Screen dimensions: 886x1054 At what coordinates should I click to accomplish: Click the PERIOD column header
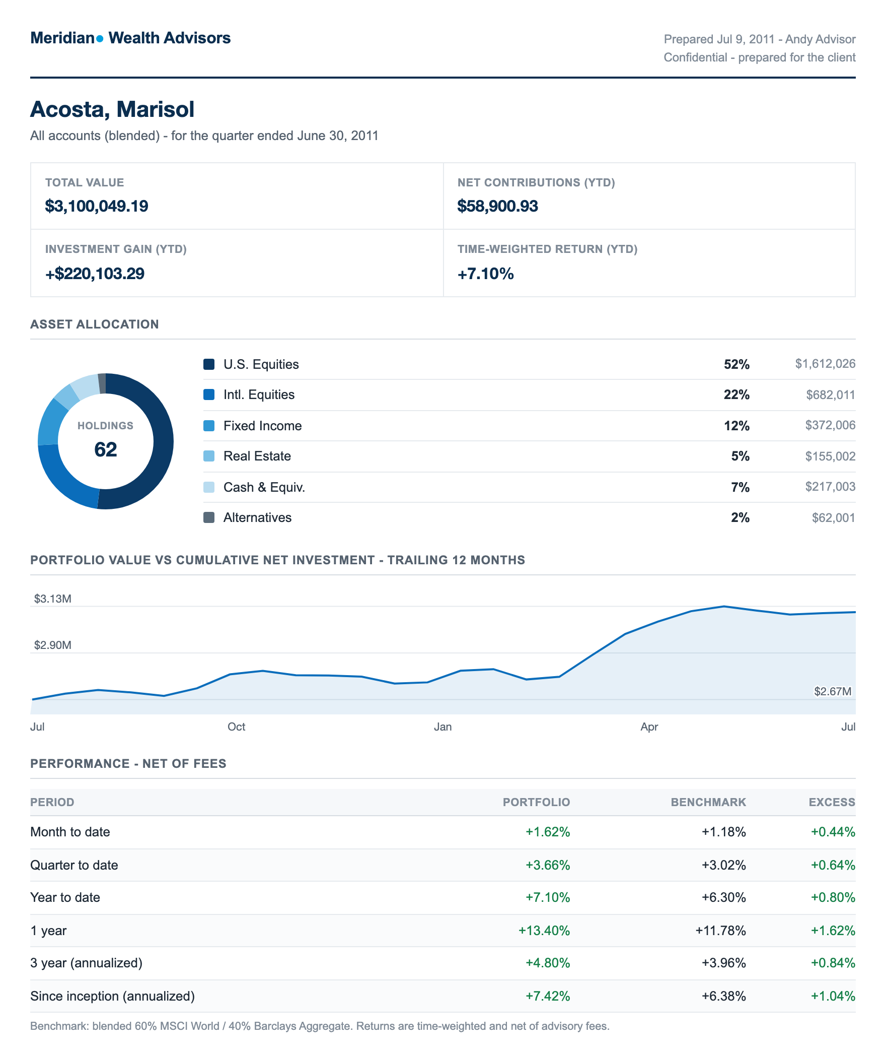coord(52,802)
